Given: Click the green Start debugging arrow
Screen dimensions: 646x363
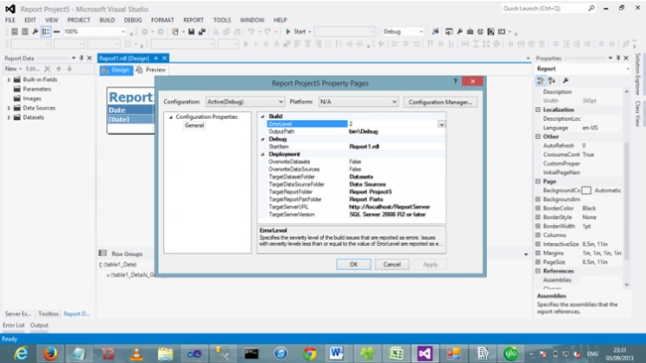Looking at the screenshot, I should tap(288, 32).
